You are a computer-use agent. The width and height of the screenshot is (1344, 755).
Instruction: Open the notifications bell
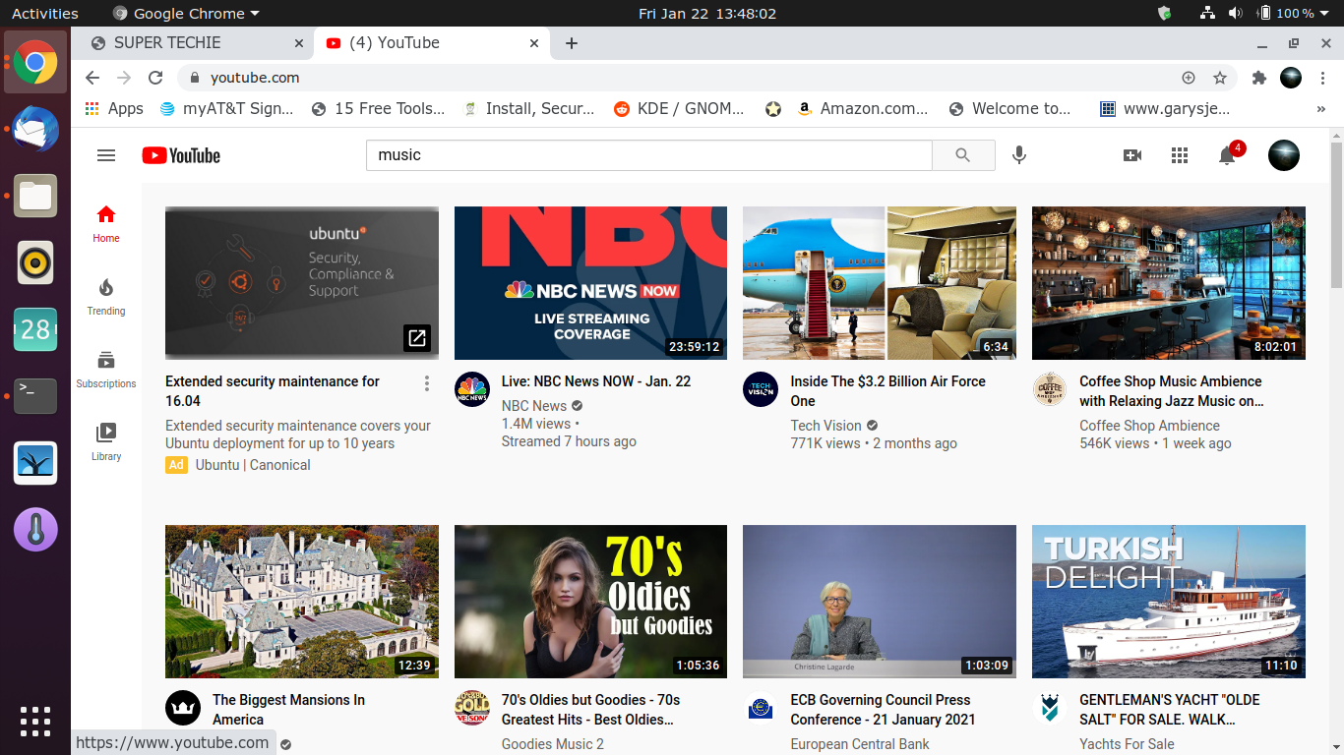[x=1227, y=155]
